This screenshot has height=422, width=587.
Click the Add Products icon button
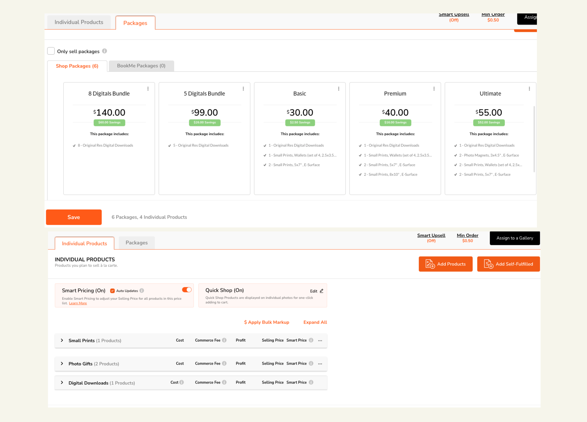[430, 264]
